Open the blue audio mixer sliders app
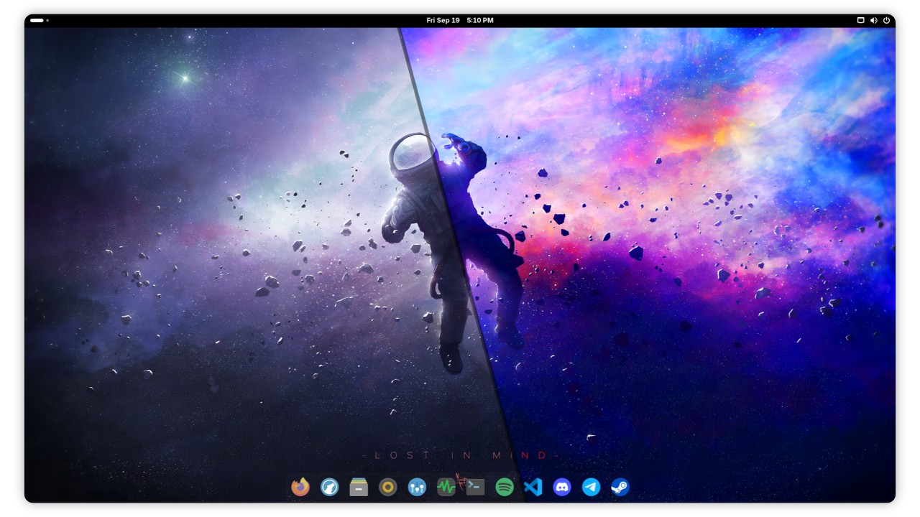 click(417, 487)
